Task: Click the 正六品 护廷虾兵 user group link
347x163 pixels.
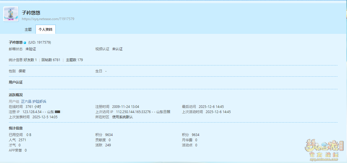Action: coord(33,102)
